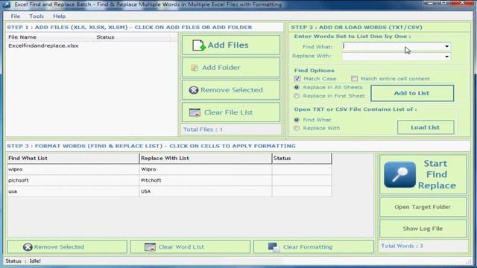Click the upper Remove Selected X icon
The image size is (477, 268).
pyautogui.click(x=194, y=90)
